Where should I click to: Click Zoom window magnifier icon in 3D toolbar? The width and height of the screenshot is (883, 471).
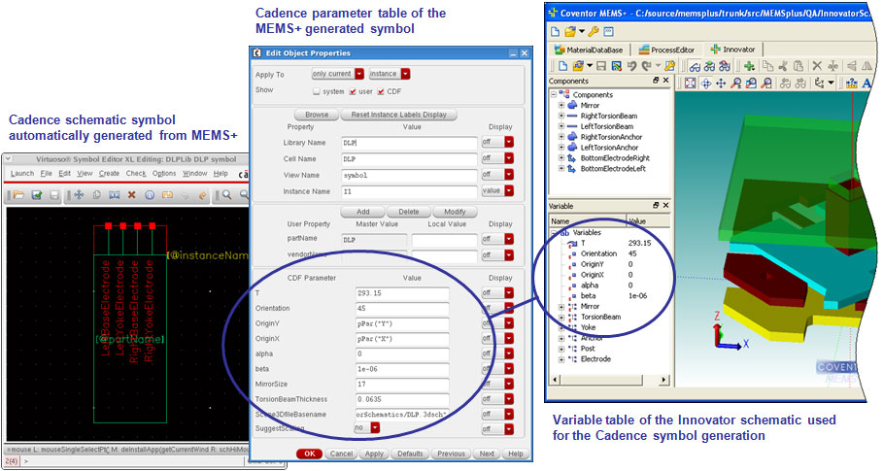[751, 84]
